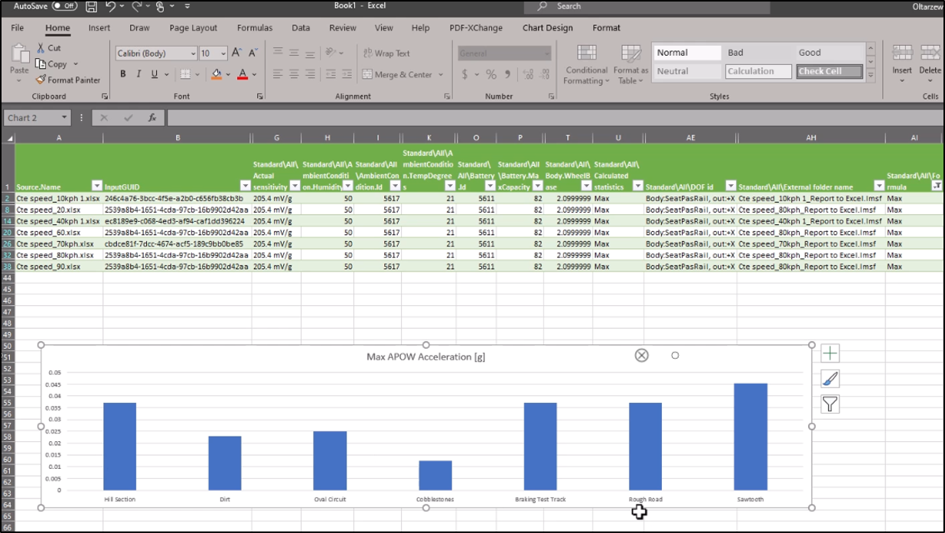Screen dimensions: 945x533
Task: Open Source.Name column filter dropdown
Action: (x=96, y=187)
